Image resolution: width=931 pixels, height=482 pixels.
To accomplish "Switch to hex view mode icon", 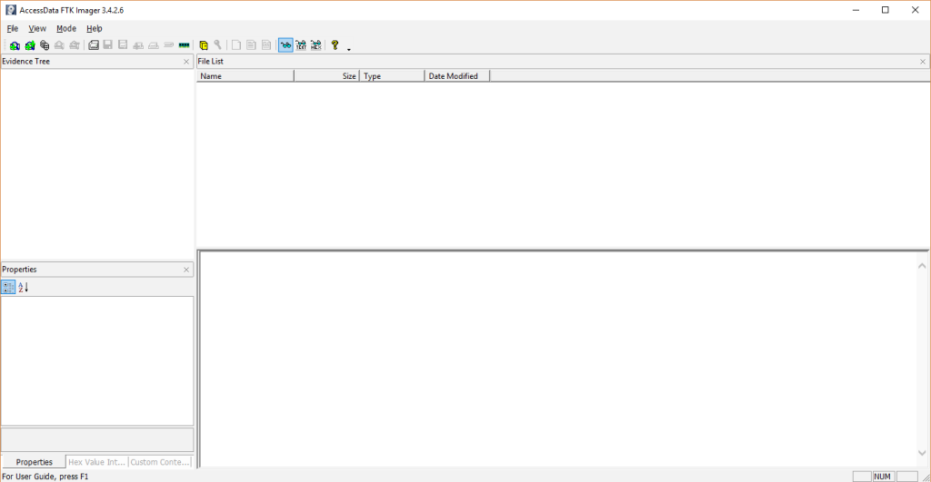I will tap(315, 45).
